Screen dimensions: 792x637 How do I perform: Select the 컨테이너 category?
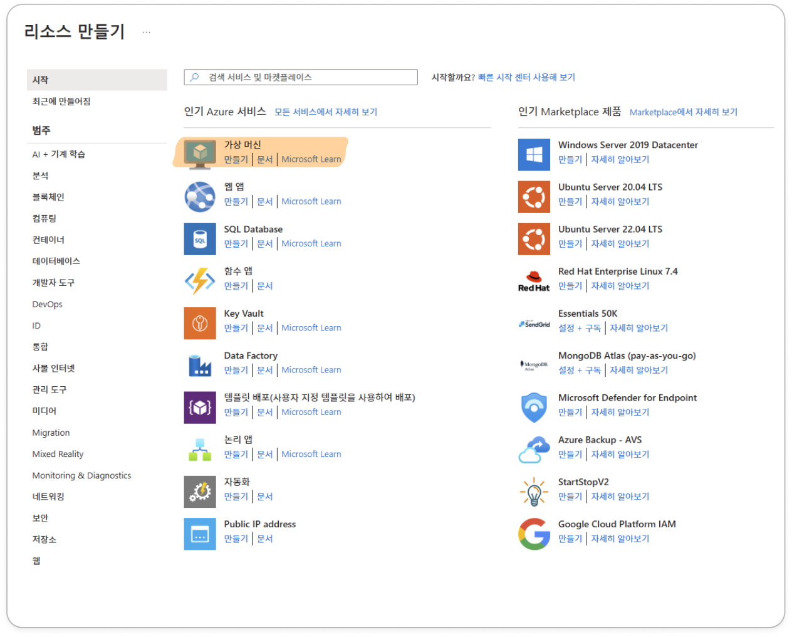(x=48, y=240)
